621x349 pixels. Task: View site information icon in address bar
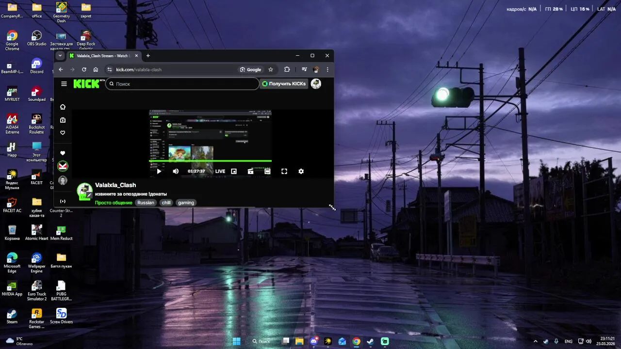pos(110,69)
